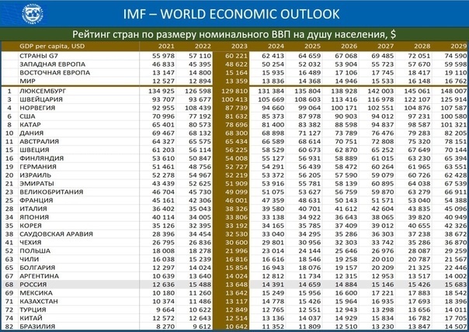Click Switzerland's 2023 value 100 413
This screenshot has width=469, height=332.
coord(234,99)
